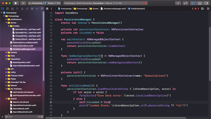Viewport: 211px width, 119px height.
Task: Click the code review arrows button
Action: coord(186,3)
